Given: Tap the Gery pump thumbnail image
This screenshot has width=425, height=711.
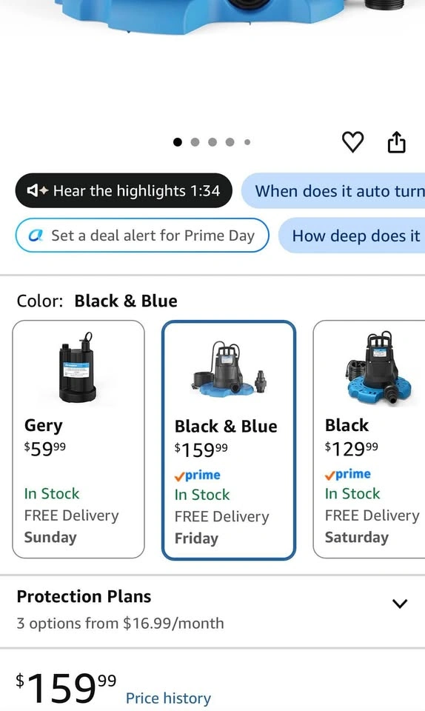Looking at the screenshot, I should pos(78,367).
